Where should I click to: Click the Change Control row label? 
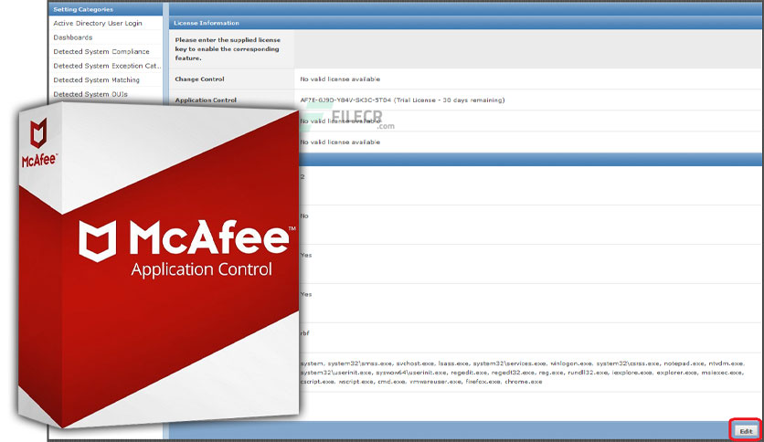click(199, 79)
